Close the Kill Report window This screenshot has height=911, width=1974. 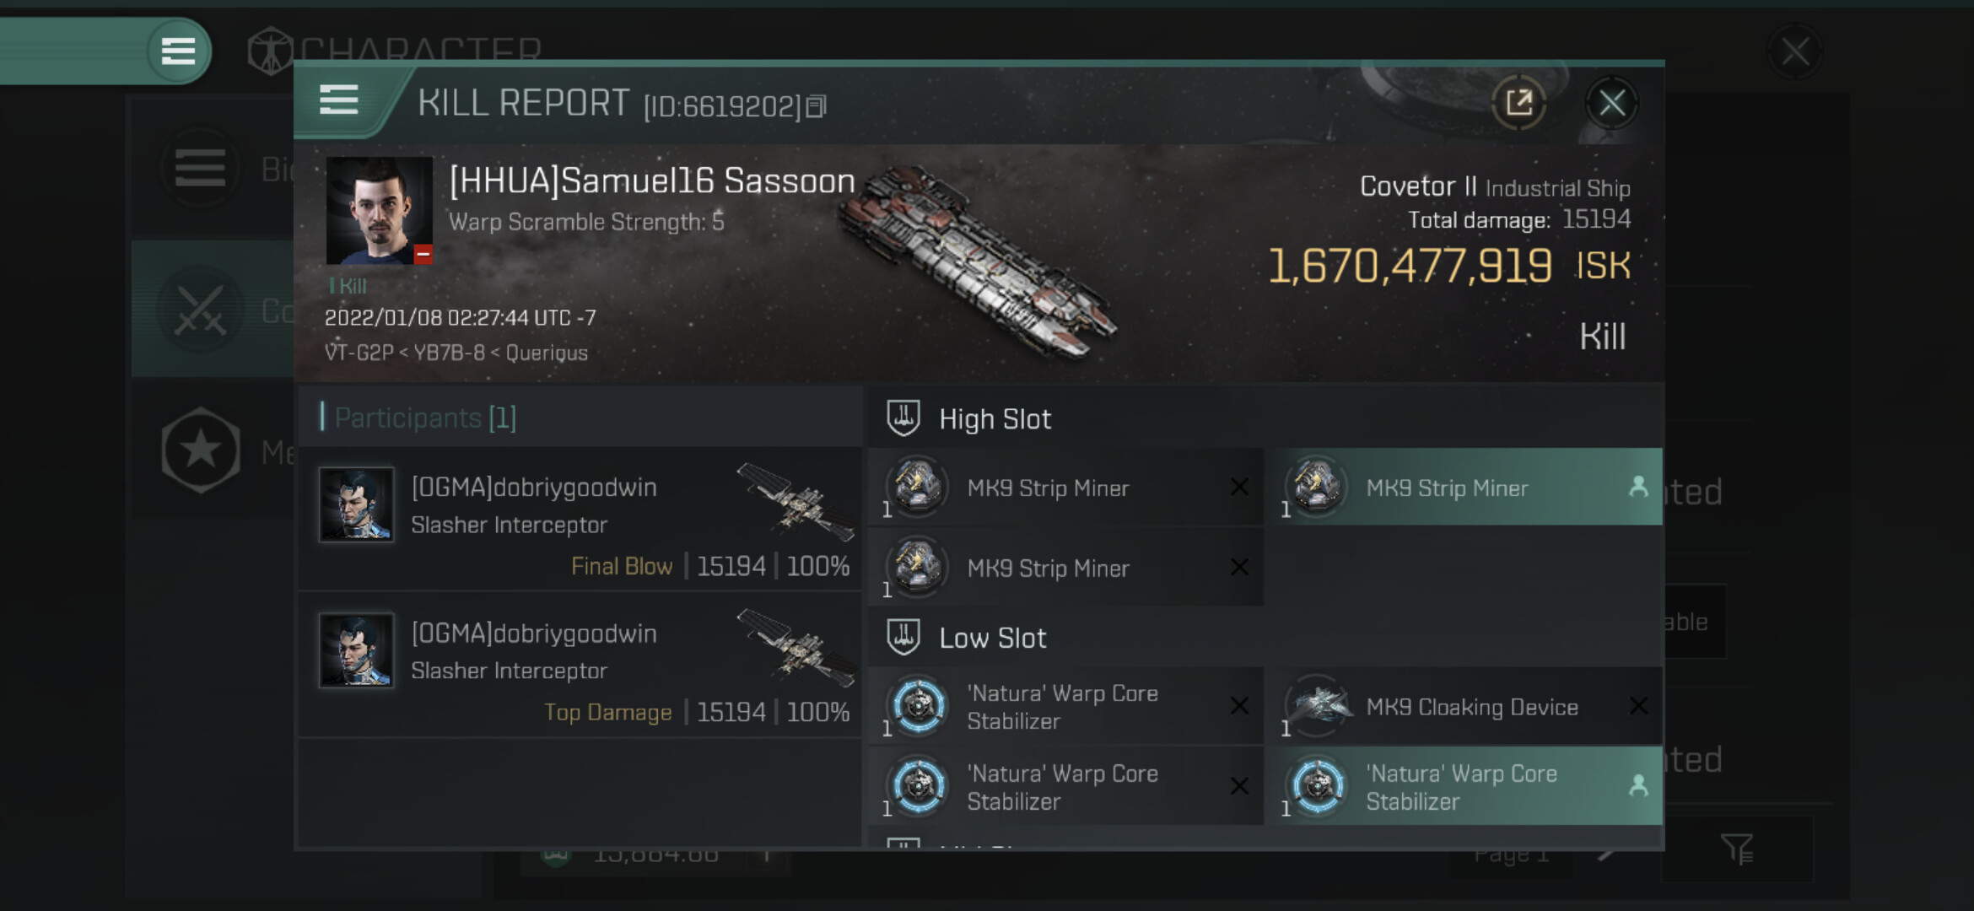point(1611,104)
